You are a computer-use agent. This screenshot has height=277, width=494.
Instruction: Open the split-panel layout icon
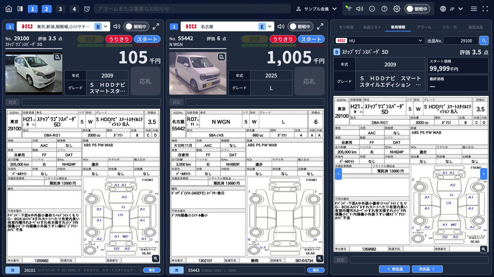(x=20, y=9)
